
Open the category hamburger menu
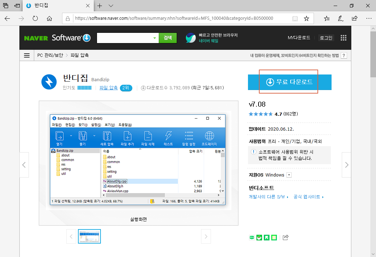click(x=27, y=55)
